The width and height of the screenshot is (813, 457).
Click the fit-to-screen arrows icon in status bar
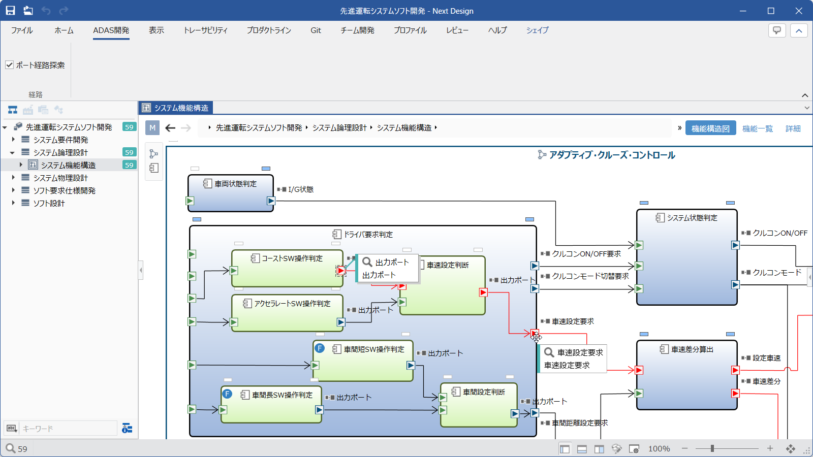pyautogui.click(x=790, y=449)
